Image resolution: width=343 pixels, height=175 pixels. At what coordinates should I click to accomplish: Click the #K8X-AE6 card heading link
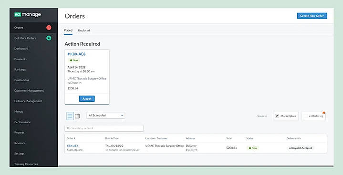pos(76,54)
